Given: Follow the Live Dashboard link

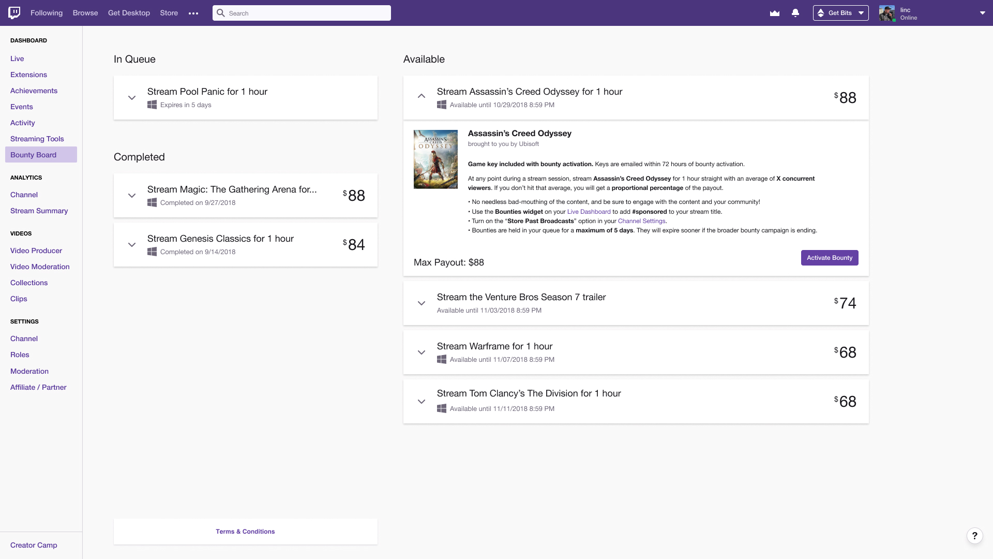Looking at the screenshot, I should [x=589, y=212].
